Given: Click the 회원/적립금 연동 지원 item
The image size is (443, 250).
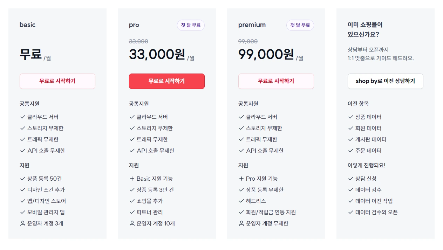Looking at the screenshot, I should click(271, 212).
